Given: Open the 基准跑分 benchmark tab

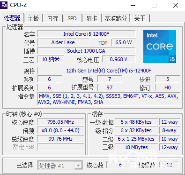Looking at the screenshot, I should click(x=116, y=18).
